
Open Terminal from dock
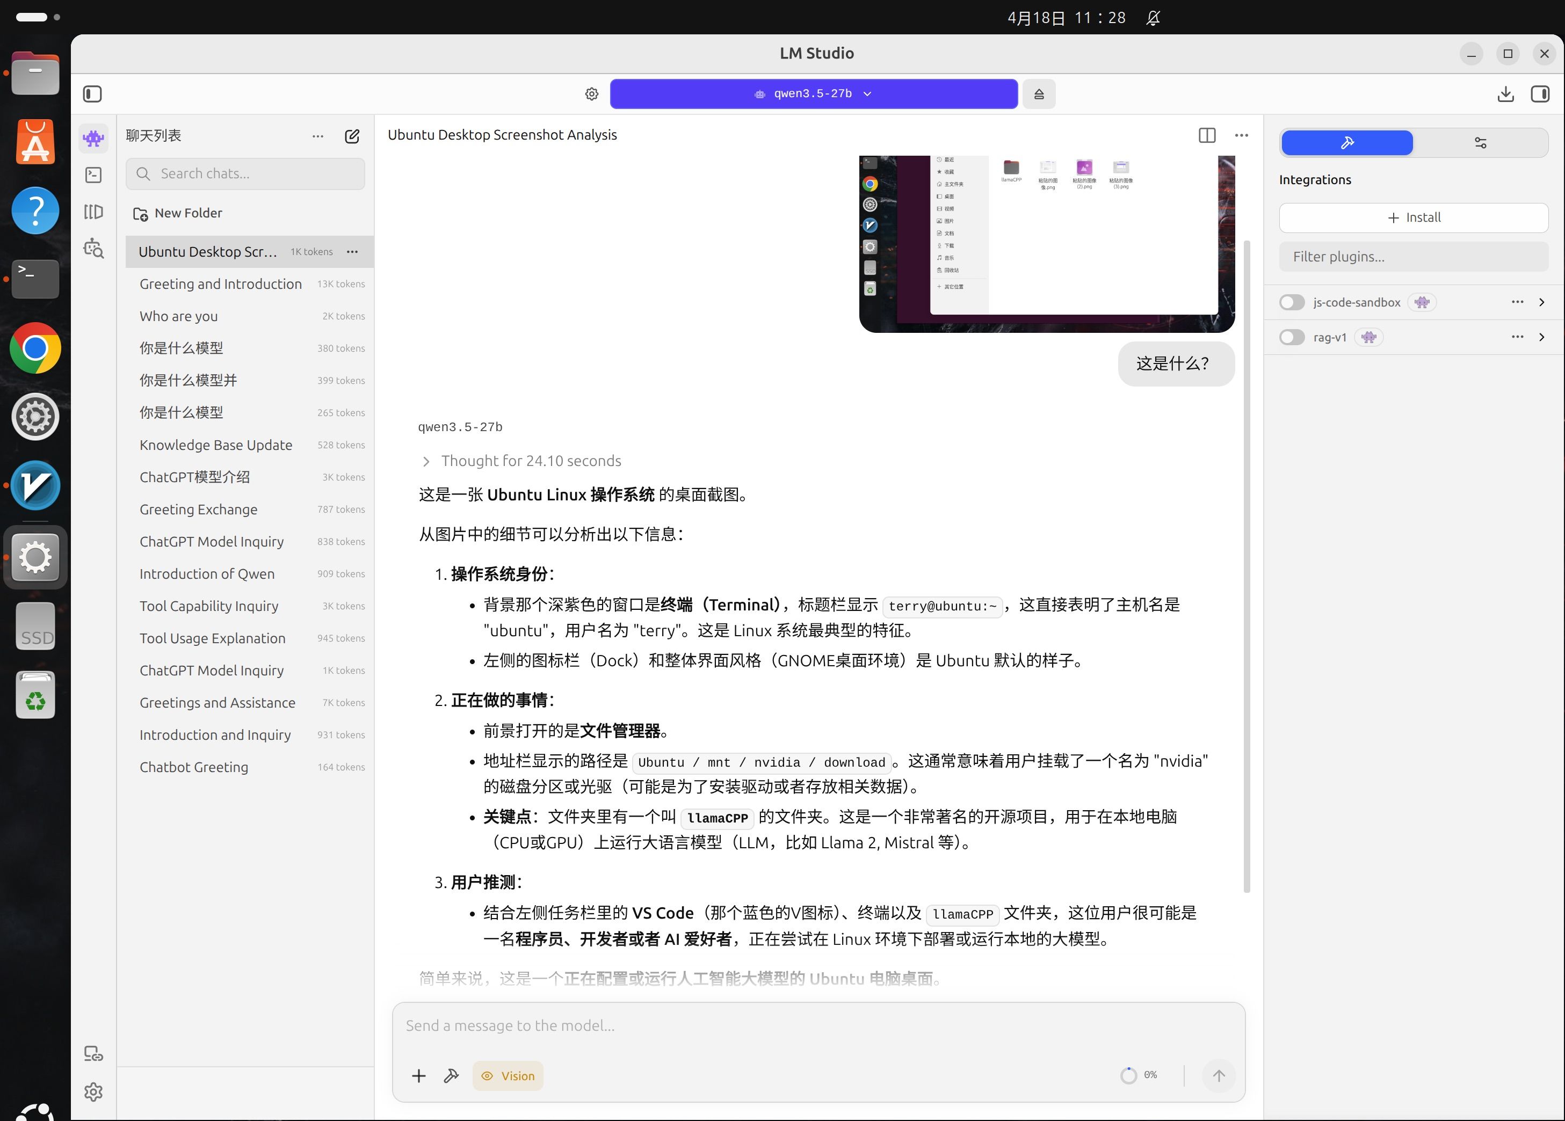(35, 279)
